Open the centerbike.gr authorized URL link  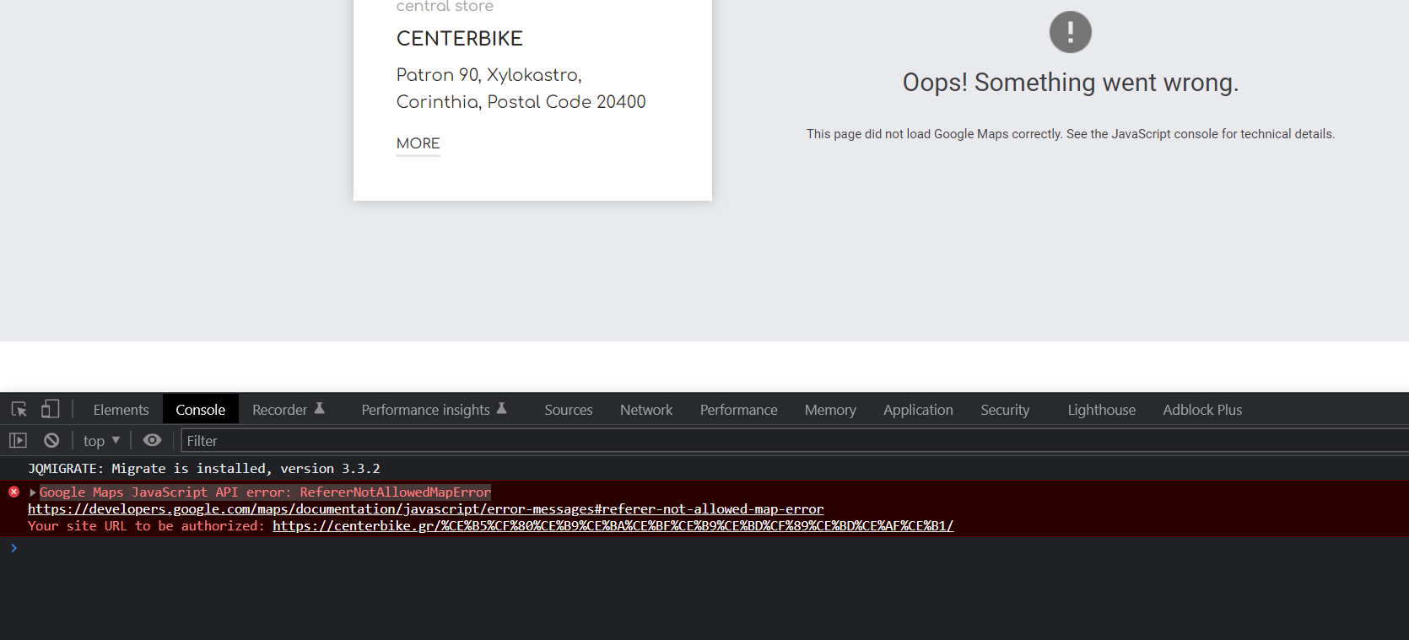613,526
